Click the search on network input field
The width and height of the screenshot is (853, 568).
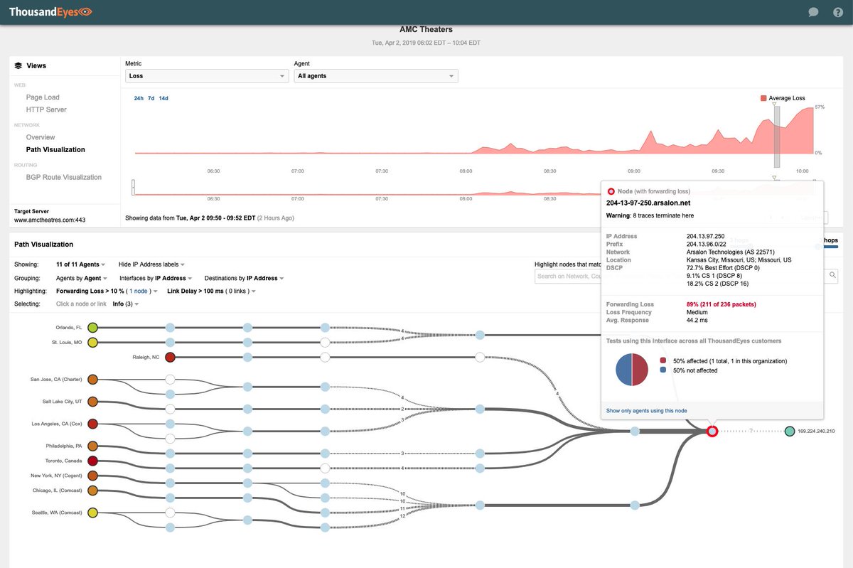coord(680,276)
